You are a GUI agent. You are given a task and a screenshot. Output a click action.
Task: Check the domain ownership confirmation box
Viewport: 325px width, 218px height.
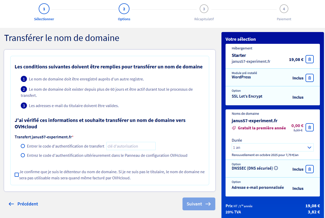[17, 175]
